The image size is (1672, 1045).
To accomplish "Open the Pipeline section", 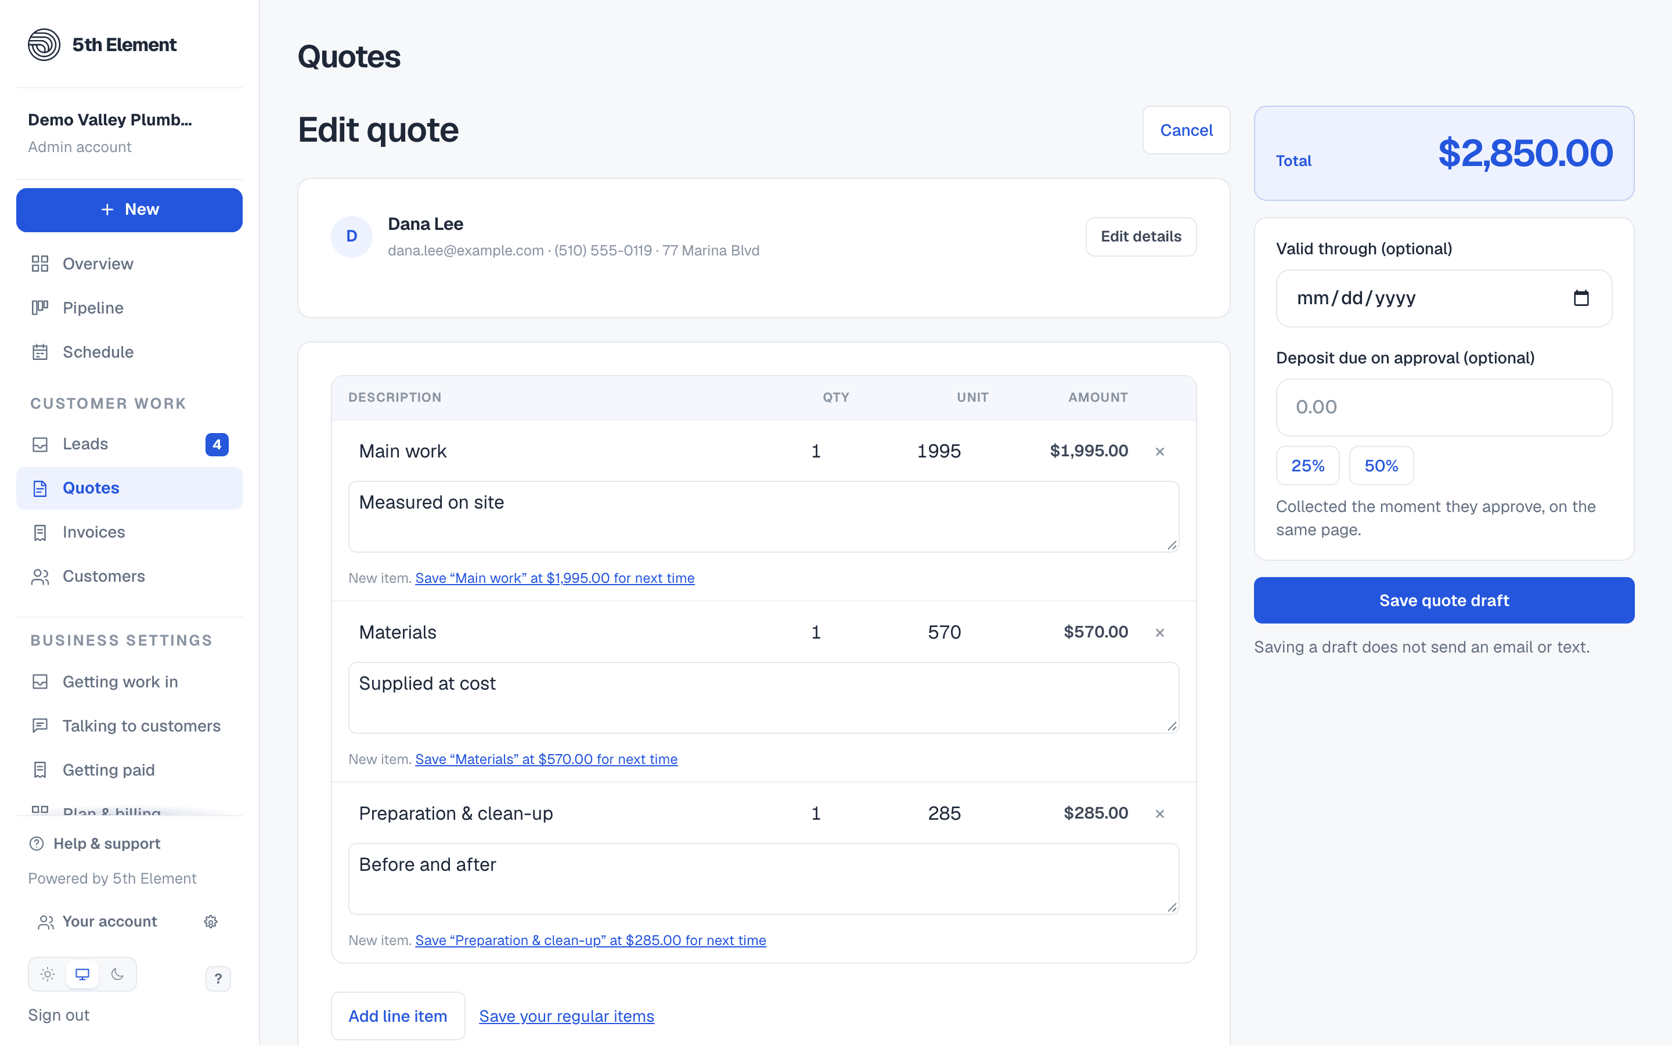I will click(129, 308).
